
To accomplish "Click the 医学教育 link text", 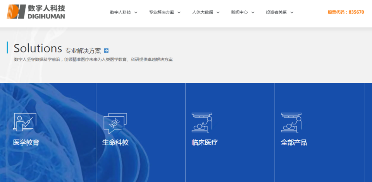I will tap(26, 142).
